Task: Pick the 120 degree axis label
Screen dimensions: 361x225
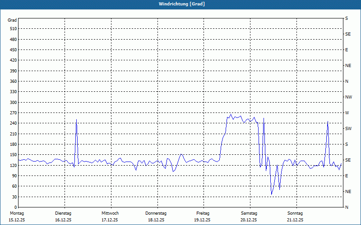Action: [x=14, y=165]
